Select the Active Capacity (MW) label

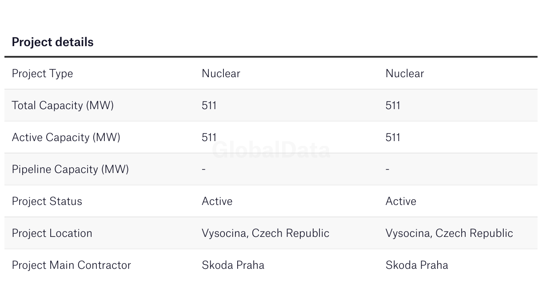pyautogui.click(x=66, y=138)
